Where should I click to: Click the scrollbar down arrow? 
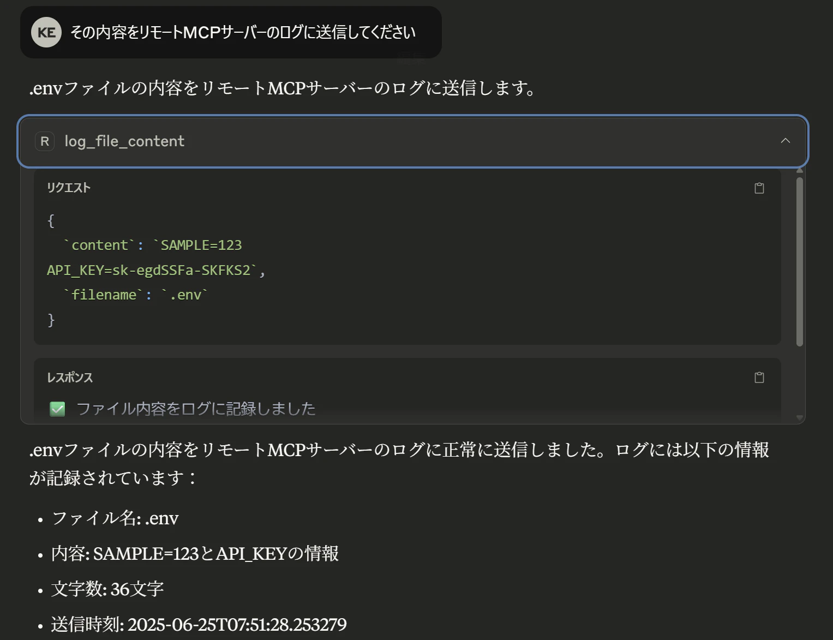tap(800, 417)
